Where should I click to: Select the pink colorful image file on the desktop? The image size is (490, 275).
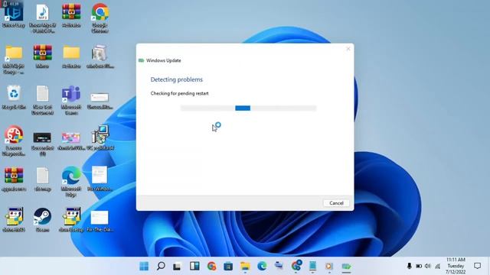(x=71, y=141)
